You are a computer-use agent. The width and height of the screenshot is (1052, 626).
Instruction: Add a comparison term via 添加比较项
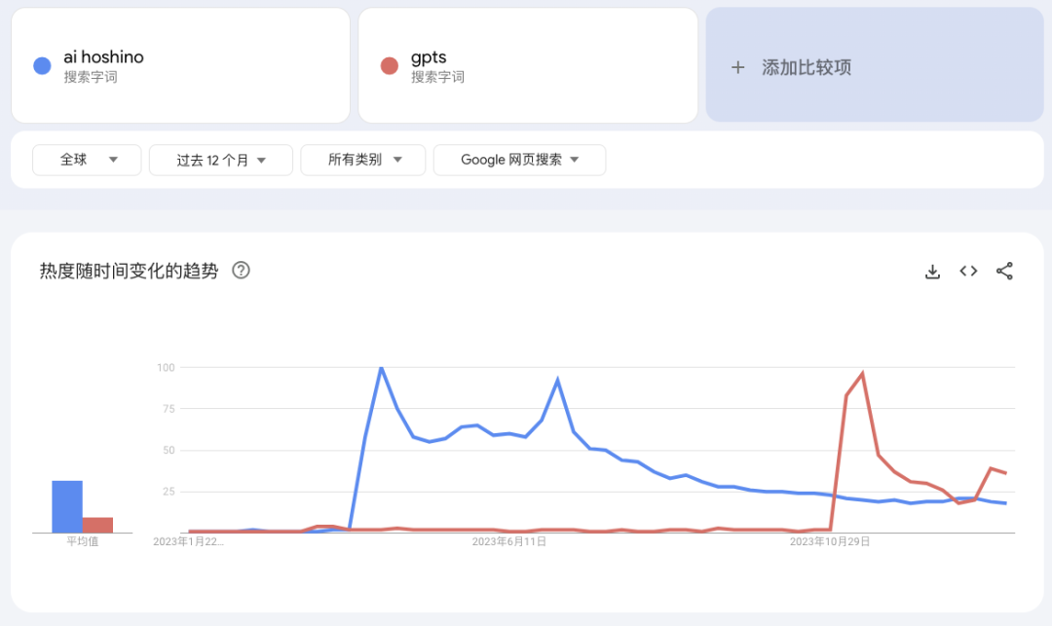click(x=874, y=65)
